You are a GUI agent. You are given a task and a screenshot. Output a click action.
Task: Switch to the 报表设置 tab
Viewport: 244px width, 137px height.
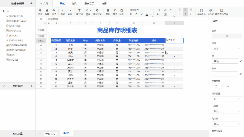click(x=89, y=4)
